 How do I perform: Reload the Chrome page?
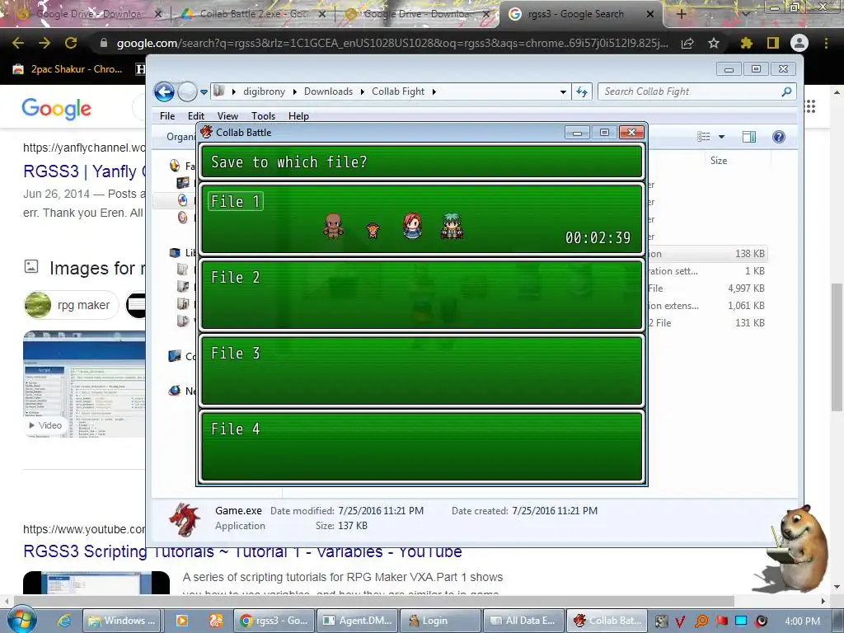pyautogui.click(x=71, y=43)
